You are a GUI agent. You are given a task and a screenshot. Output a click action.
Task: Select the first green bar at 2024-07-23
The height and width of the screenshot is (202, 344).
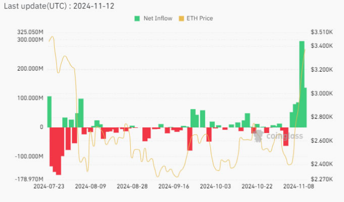click(x=49, y=111)
